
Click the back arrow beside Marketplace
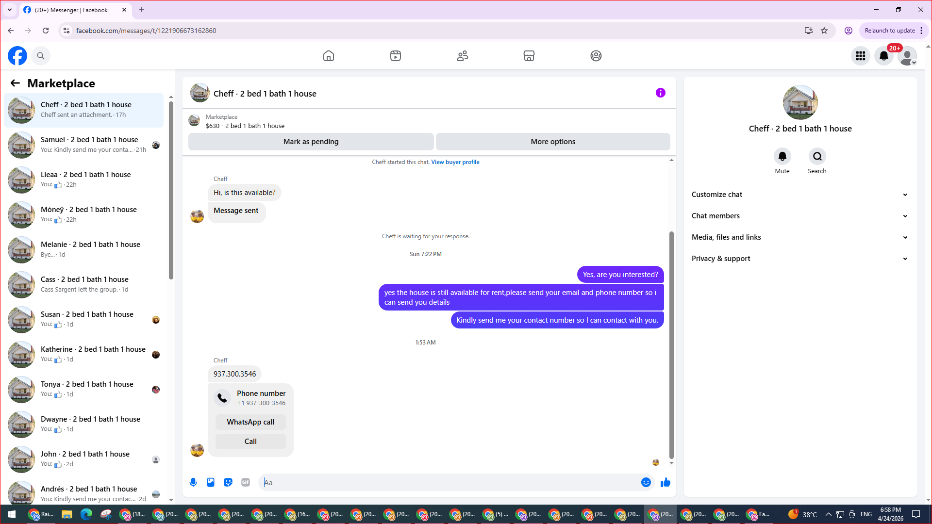(x=15, y=83)
